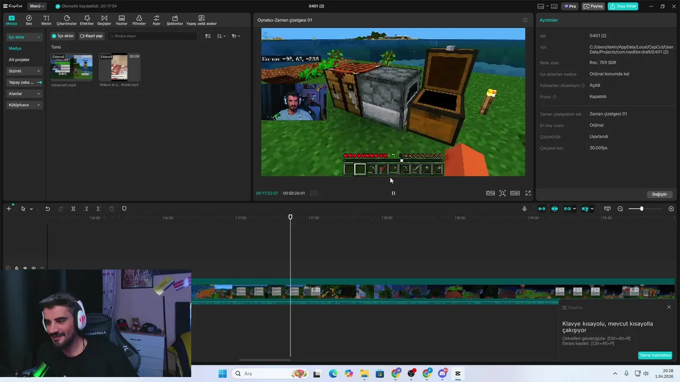This screenshot has width=680, height=382.
Task: Click the timeline zoom-to-fit icon
Action: pos(607,209)
